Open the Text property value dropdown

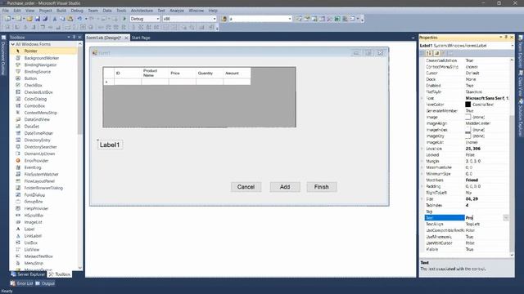coord(506,218)
